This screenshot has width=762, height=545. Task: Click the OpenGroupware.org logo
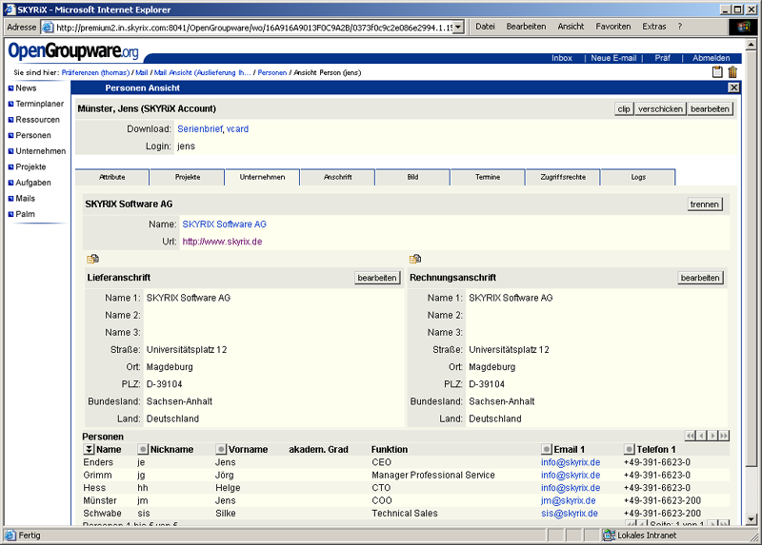pos(73,51)
